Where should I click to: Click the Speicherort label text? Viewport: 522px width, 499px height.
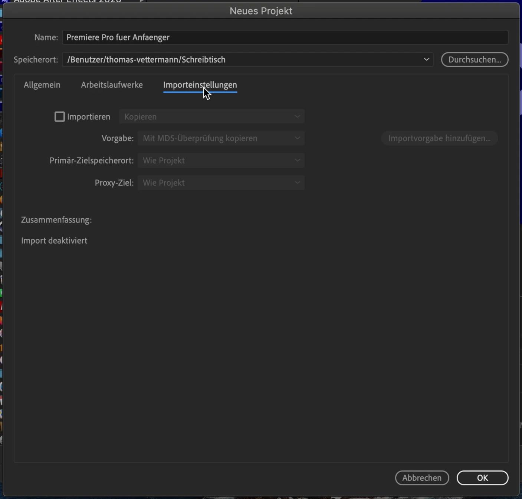click(x=36, y=60)
